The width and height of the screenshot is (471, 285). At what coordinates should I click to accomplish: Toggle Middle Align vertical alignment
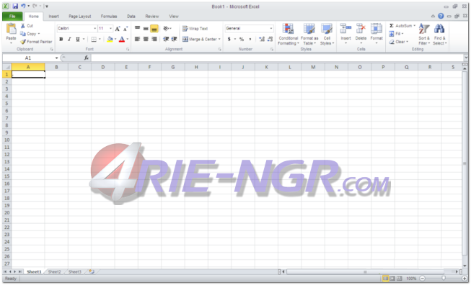[146, 29]
